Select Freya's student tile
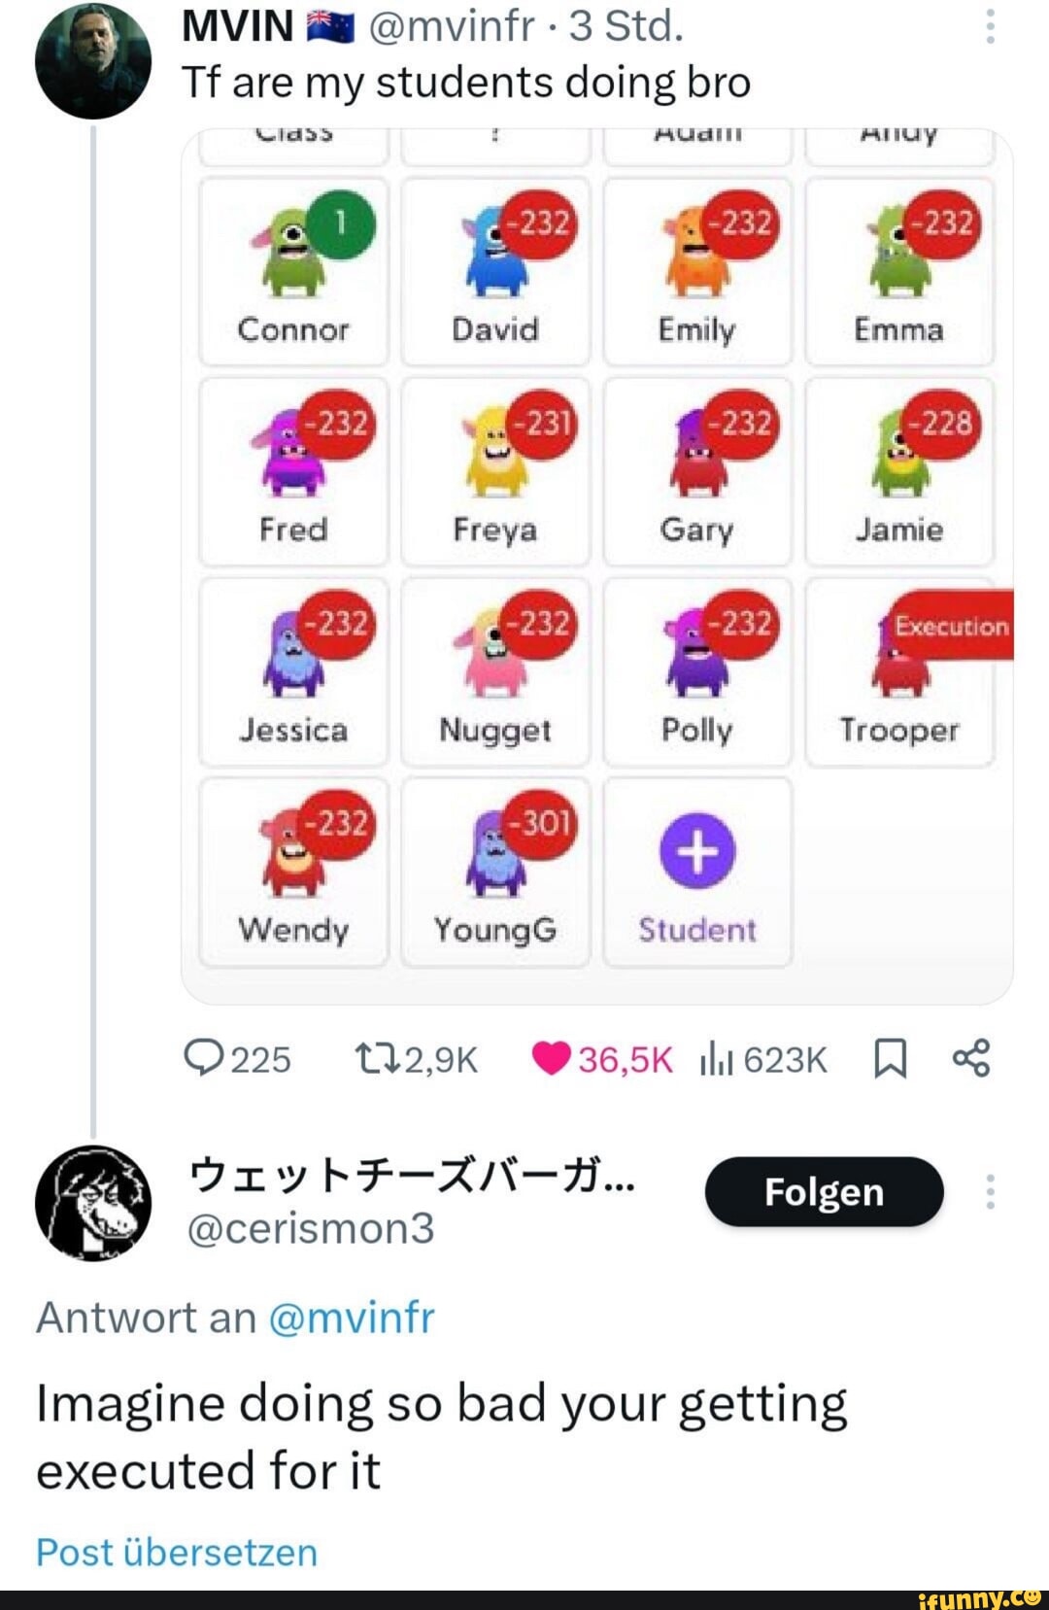Screen dimensions: 1049x1610 [495, 472]
